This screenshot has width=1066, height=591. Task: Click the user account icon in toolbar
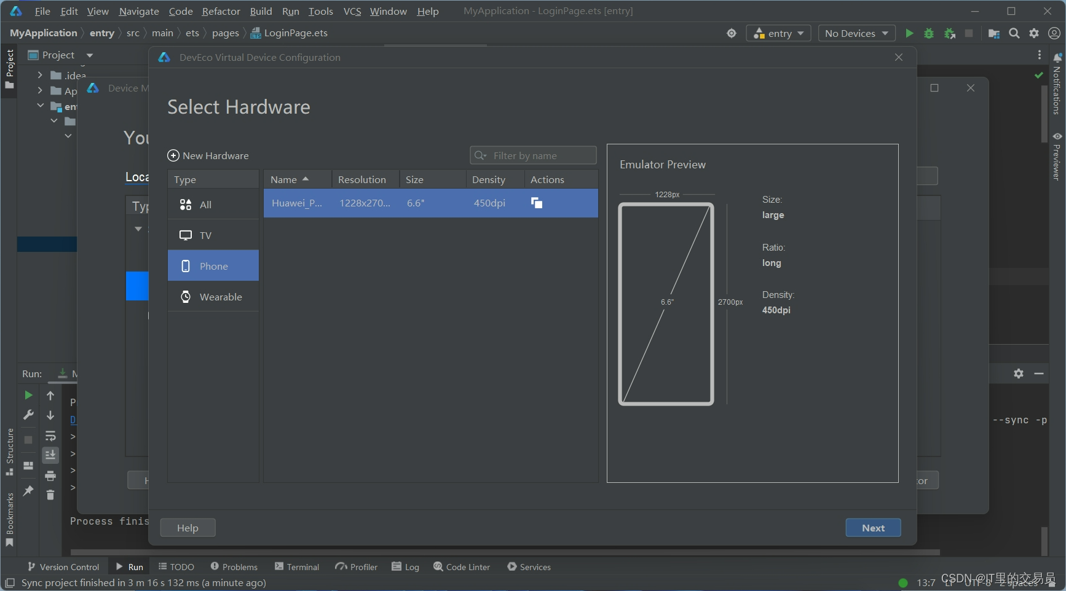(1054, 33)
